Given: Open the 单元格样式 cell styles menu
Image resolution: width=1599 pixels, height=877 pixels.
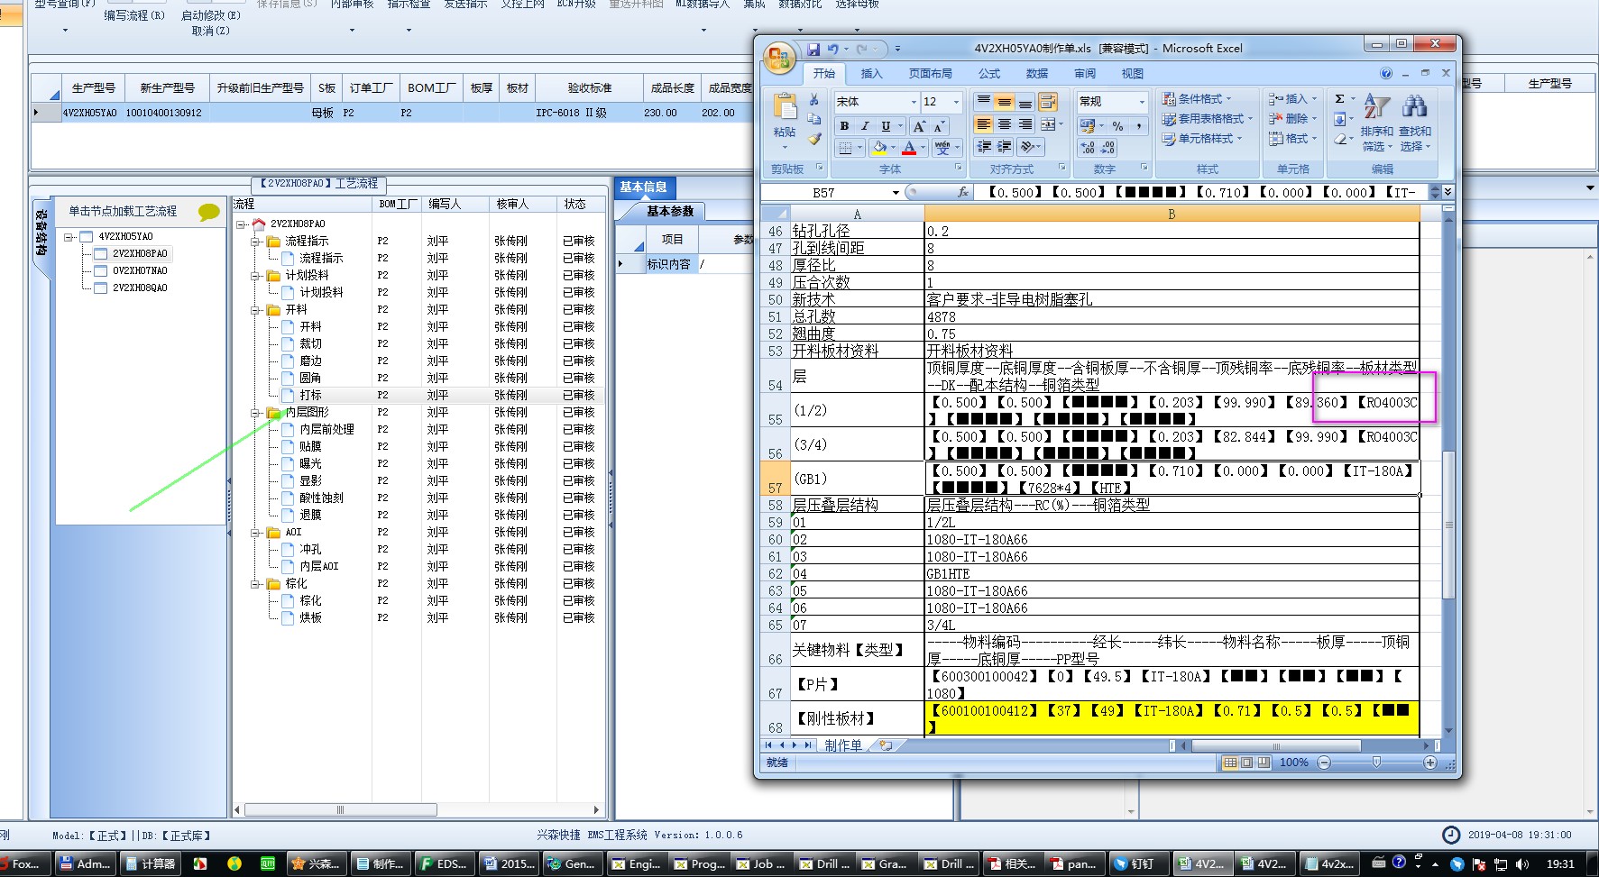Looking at the screenshot, I should point(1202,138).
